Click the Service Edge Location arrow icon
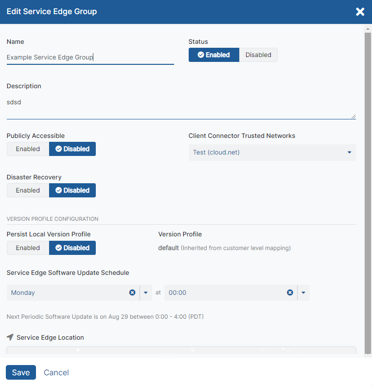 pyautogui.click(x=10, y=337)
